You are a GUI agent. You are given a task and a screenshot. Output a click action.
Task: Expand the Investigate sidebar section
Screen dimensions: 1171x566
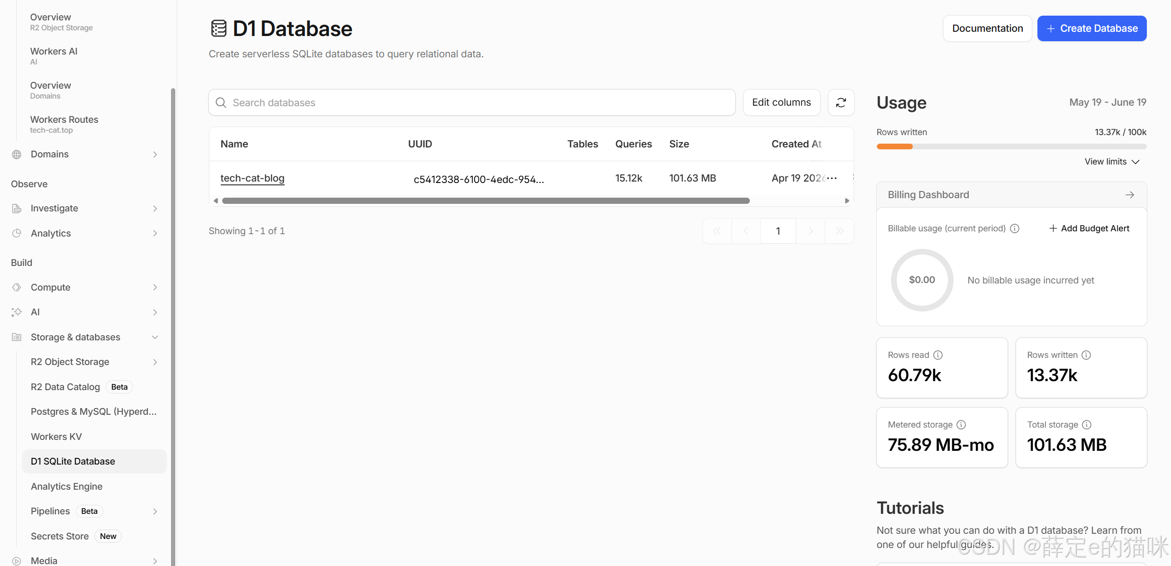[x=155, y=209]
